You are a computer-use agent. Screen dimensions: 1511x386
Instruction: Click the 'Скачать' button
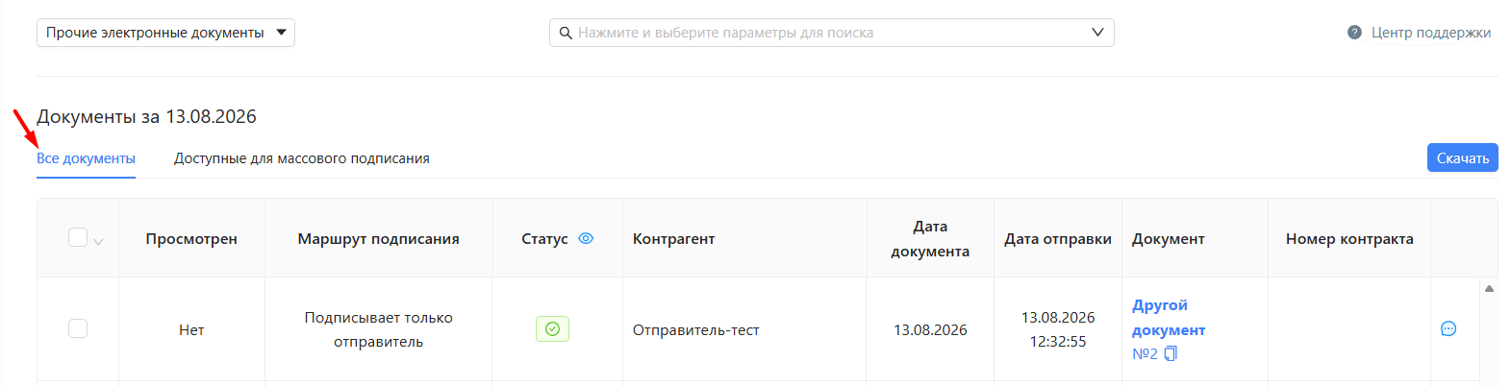point(1462,157)
